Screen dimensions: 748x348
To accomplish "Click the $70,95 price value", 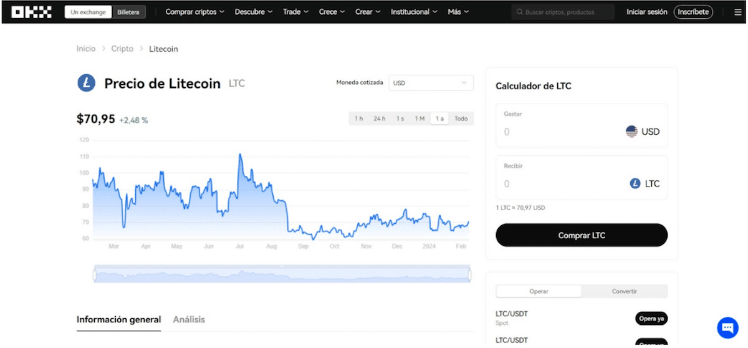I will point(96,118).
